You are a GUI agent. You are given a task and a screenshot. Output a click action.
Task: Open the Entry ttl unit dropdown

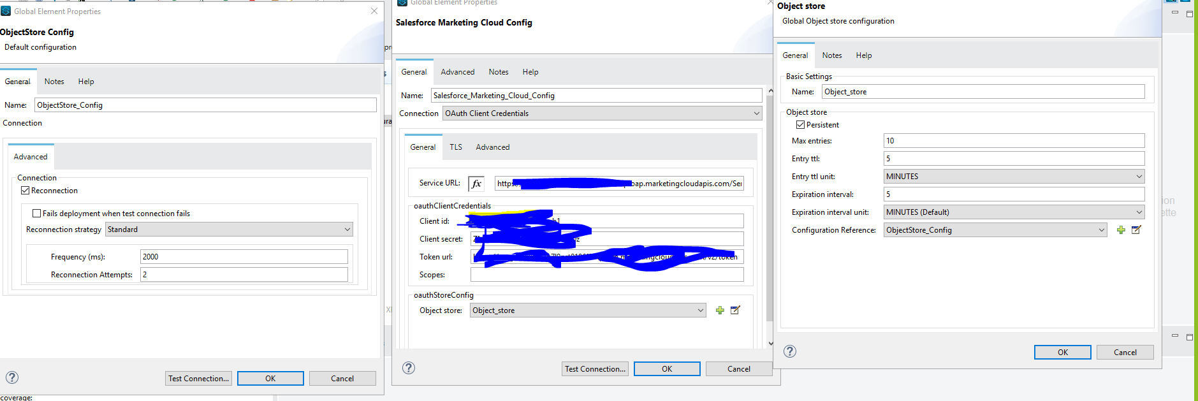(1013, 177)
